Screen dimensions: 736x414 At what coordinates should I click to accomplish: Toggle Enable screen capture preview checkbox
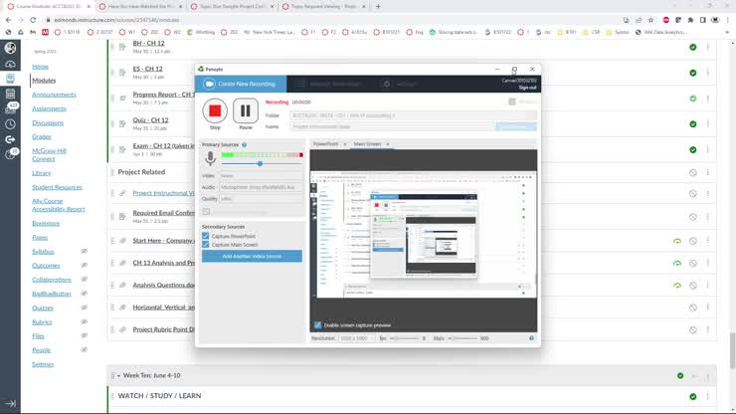coord(318,325)
